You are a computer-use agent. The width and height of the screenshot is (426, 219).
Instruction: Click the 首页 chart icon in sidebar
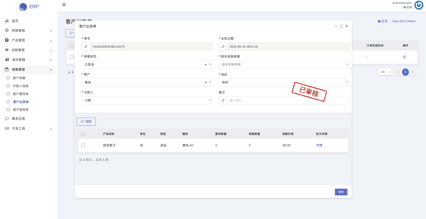[7, 21]
